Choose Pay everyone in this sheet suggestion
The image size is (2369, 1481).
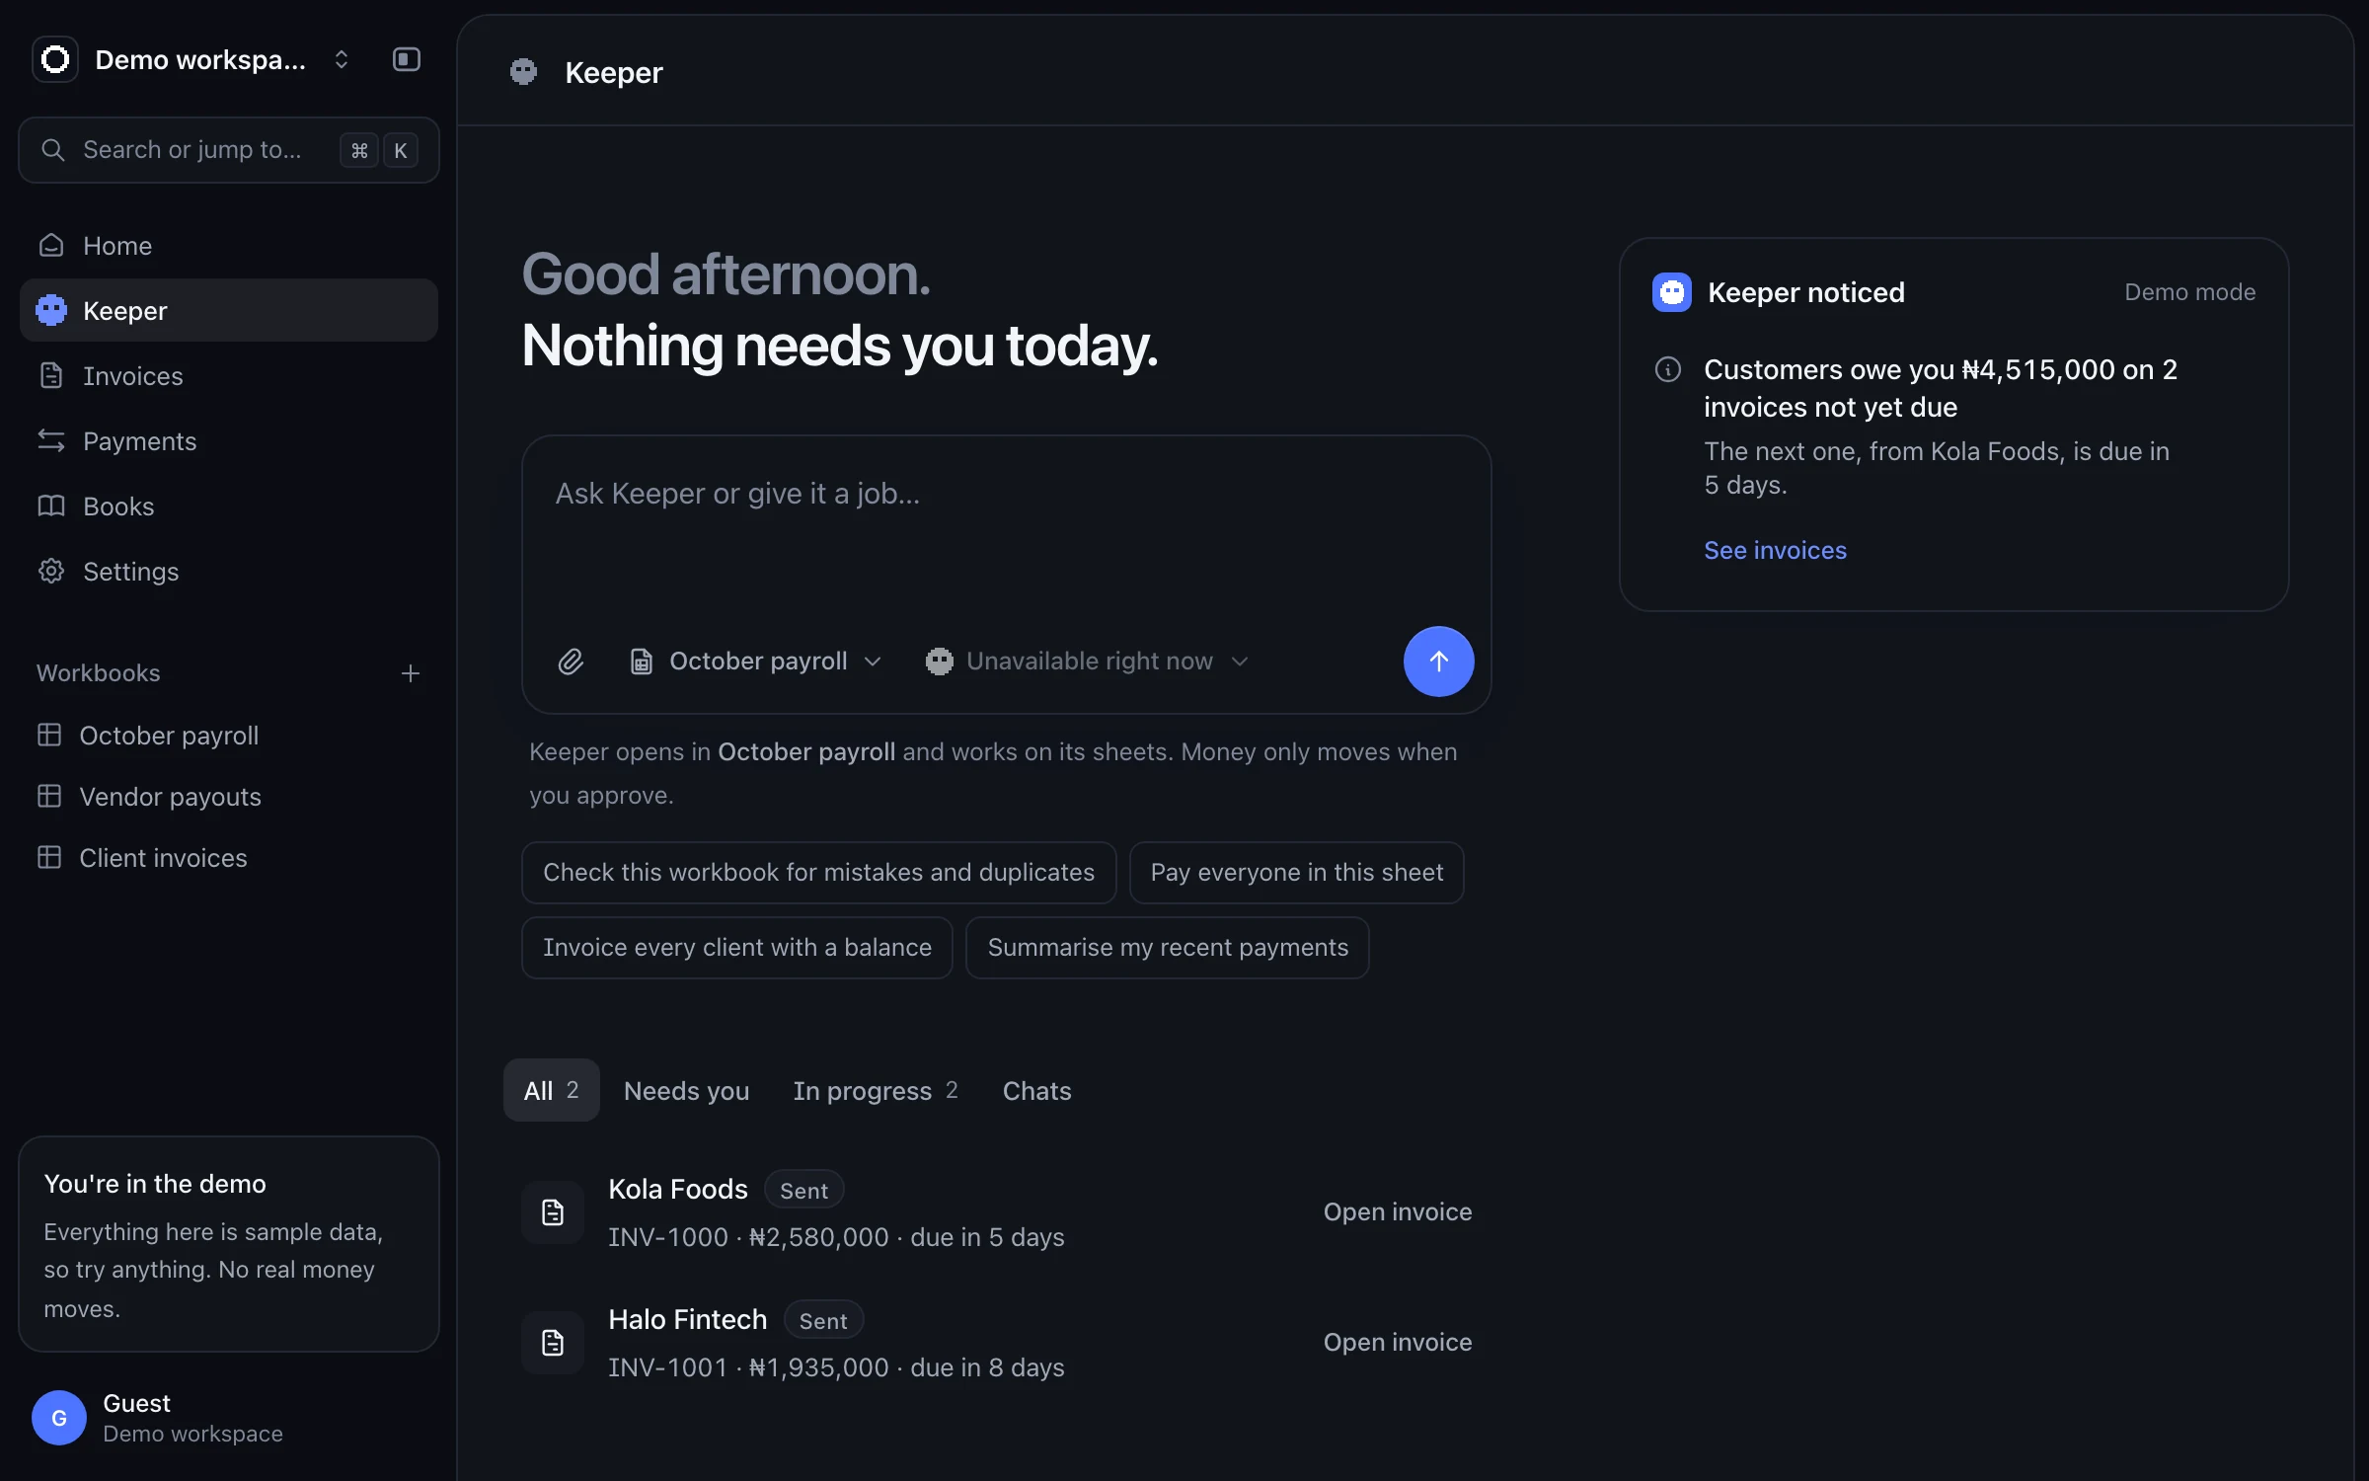tap(1296, 872)
